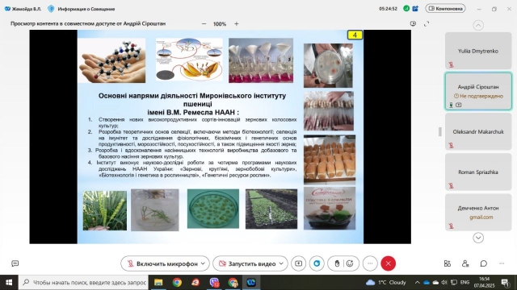
Task: Expand audio options arrow beside Включить микрофон
Action: click(x=203, y=263)
